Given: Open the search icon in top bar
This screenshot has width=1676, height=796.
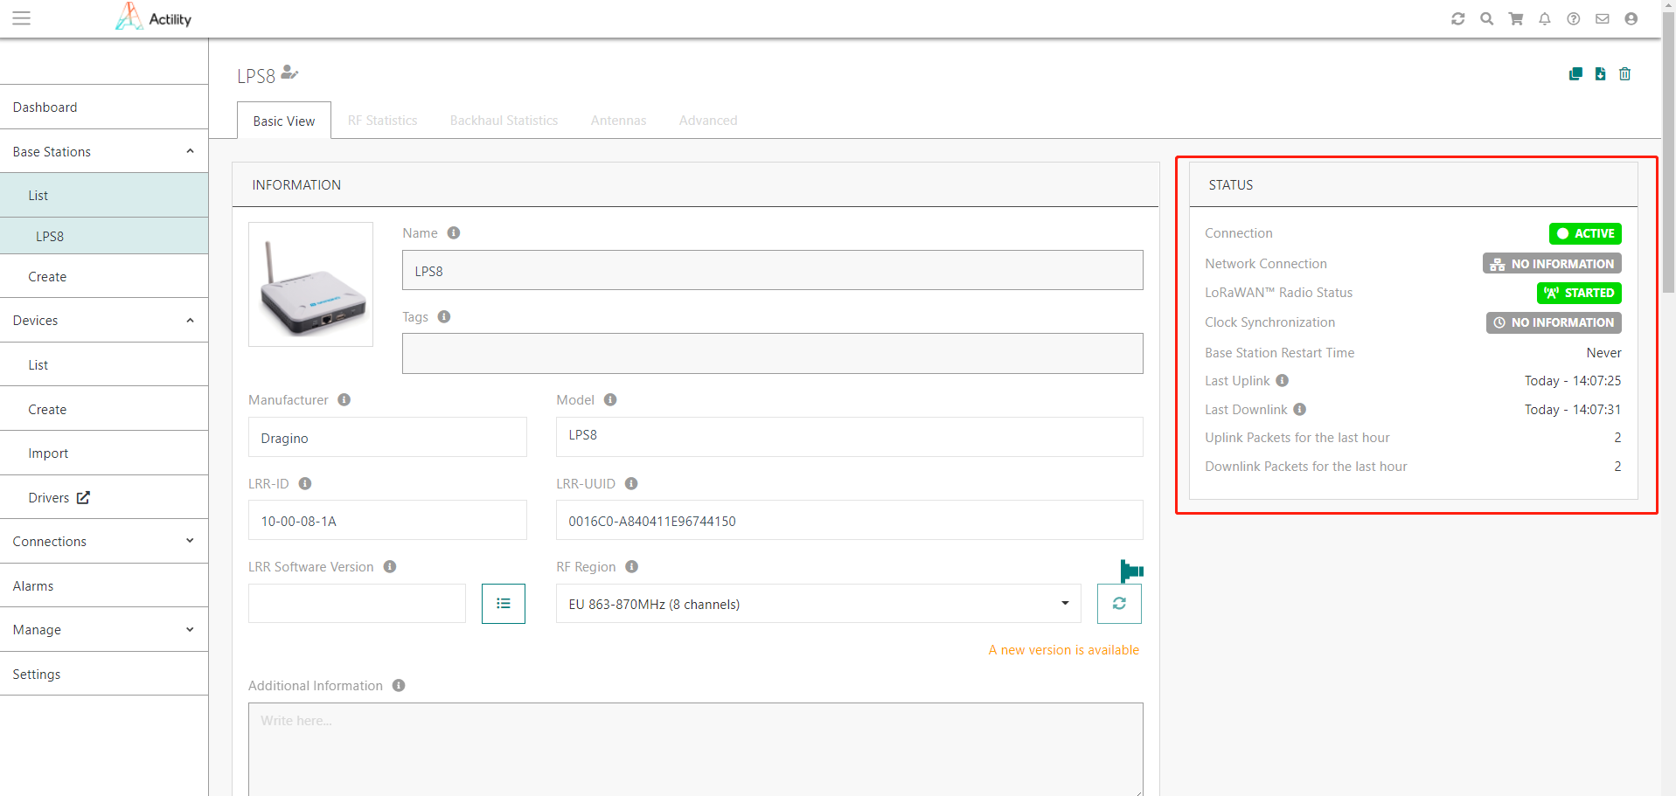Looking at the screenshot, I should click(x=1486, y=18).
